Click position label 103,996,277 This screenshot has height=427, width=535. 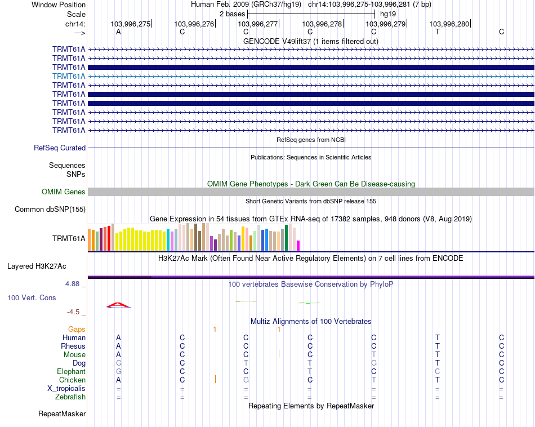(x=257, y=24)
